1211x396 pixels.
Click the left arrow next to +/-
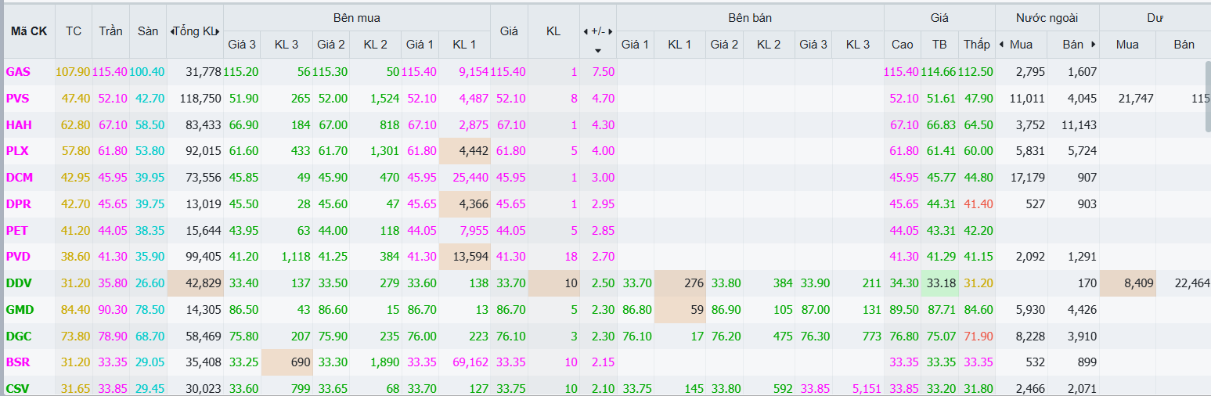coord(586,31)
